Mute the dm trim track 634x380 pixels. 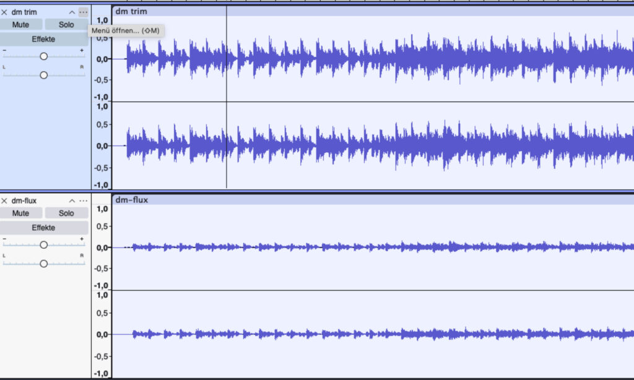click(21, 24)
